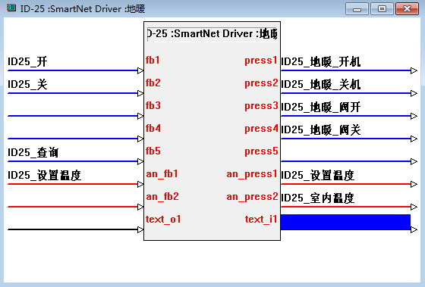This screenshot has width=425, height=287.
Task: Click the arrow connector at fb3 input
Action: 140,116
